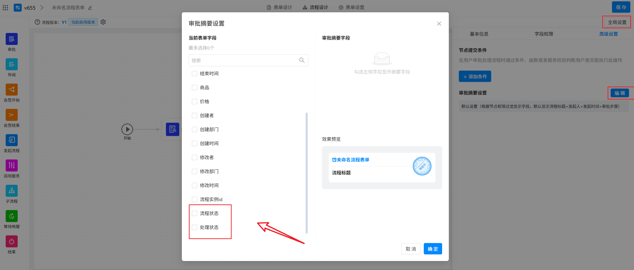This screenshot has width=634, height=270.
Task: Open the 高级设置 tab
Action: (x=608, y=34)
